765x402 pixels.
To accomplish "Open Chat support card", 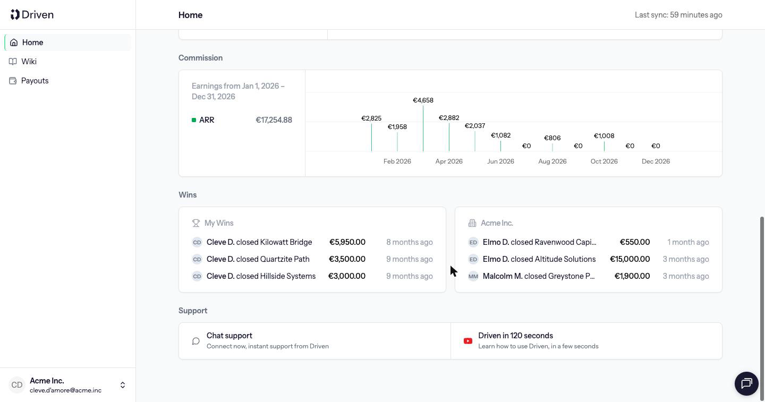I will click(x=314, y=341).
